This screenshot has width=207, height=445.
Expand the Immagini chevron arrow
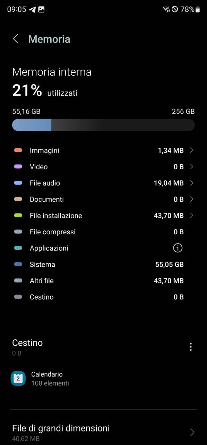coord(192,150)
